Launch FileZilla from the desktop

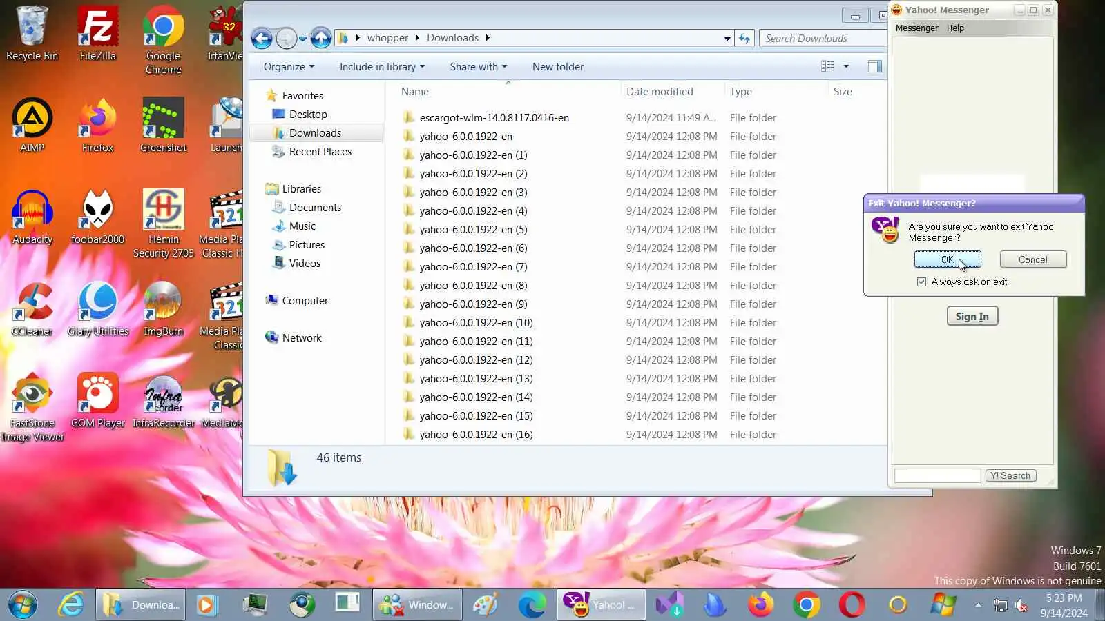[97, 33]
